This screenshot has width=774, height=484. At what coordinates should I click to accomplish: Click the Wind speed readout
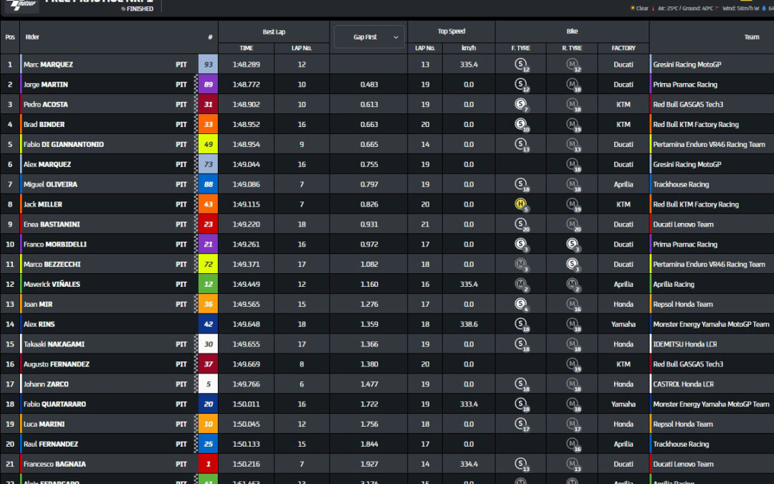tap(741, 9)
